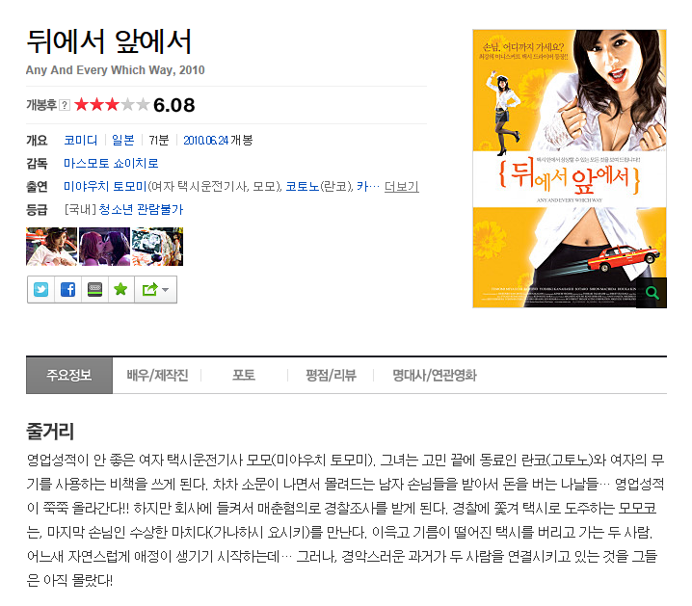Share the movie on Facebook
This screenshot has height=606, width=692.
68,290
